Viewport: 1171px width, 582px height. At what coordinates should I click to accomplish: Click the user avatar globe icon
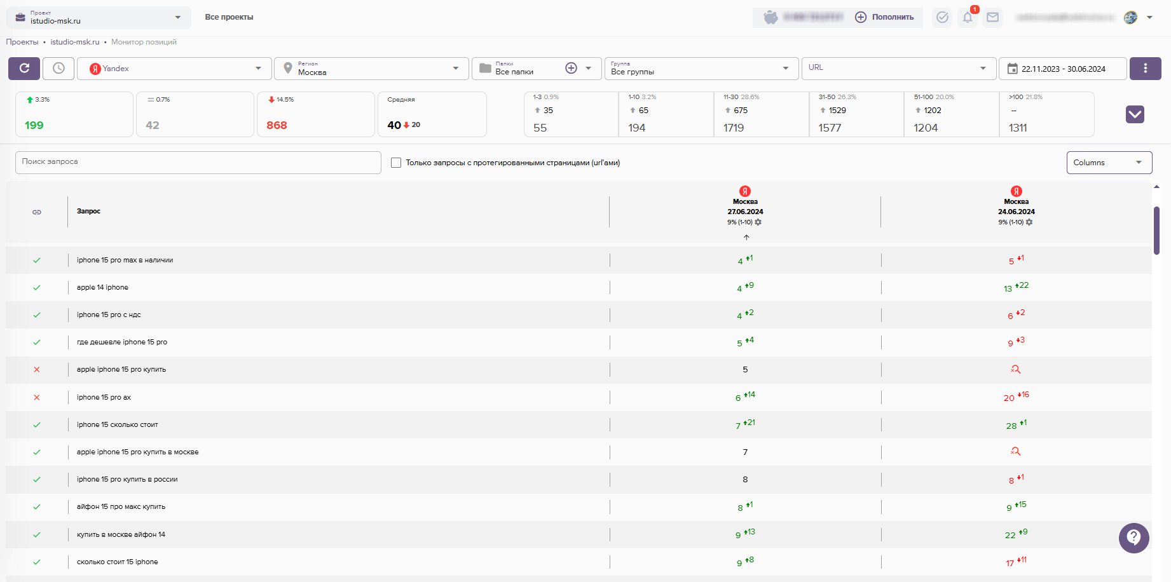(1130, 17)
